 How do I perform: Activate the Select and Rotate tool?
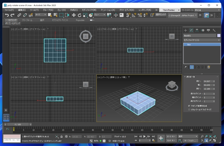point(80,15)
